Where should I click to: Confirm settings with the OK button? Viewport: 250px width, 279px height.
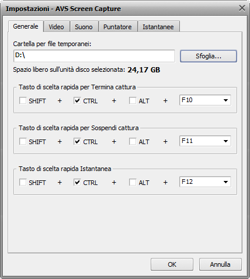point(172,264)
